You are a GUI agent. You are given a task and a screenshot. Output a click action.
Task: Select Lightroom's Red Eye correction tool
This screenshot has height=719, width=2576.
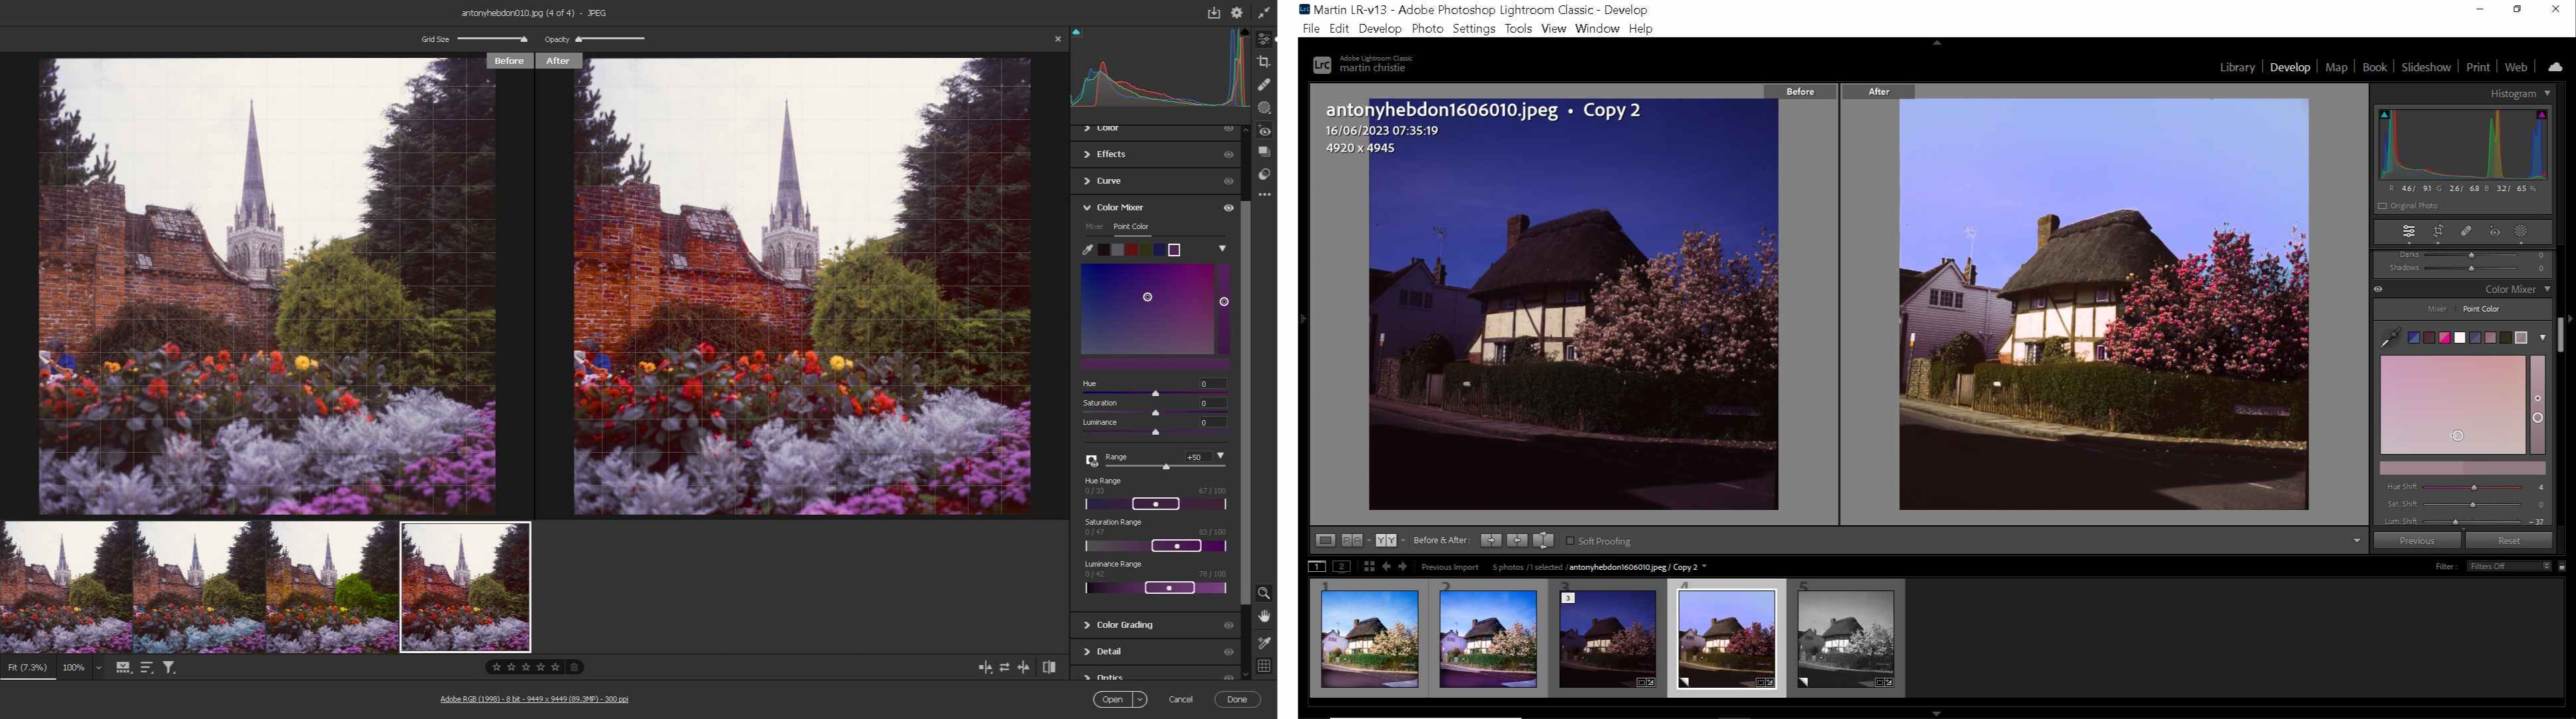coord(2494,232)
